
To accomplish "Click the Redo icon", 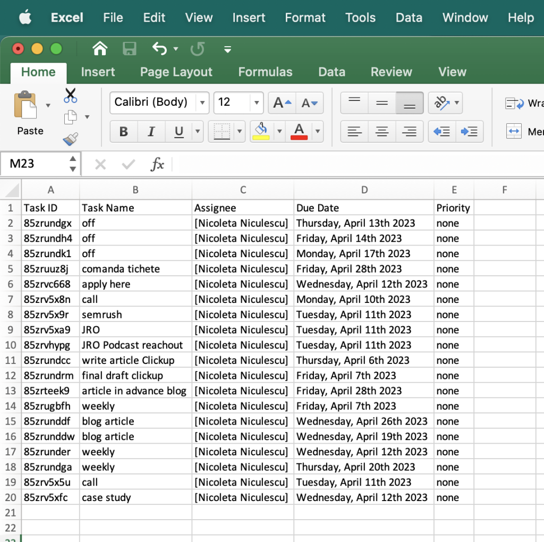I will pyautogui.click(x=198, y=48).
